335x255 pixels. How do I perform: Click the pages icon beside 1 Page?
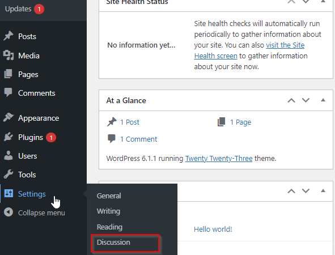coord(221,122)
